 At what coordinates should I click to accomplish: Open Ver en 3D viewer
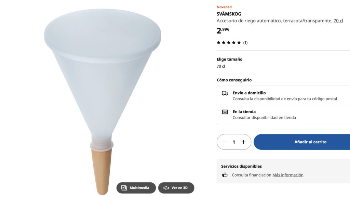176,188
